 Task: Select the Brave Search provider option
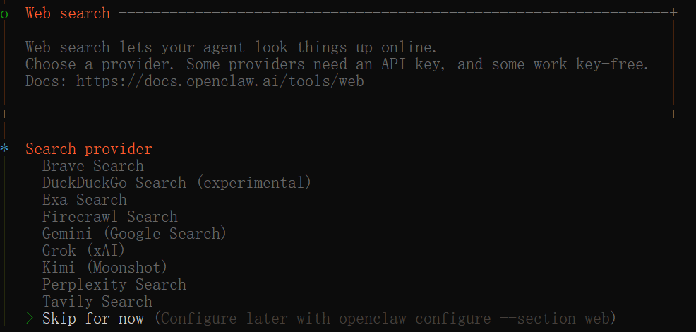pos(92,166)
